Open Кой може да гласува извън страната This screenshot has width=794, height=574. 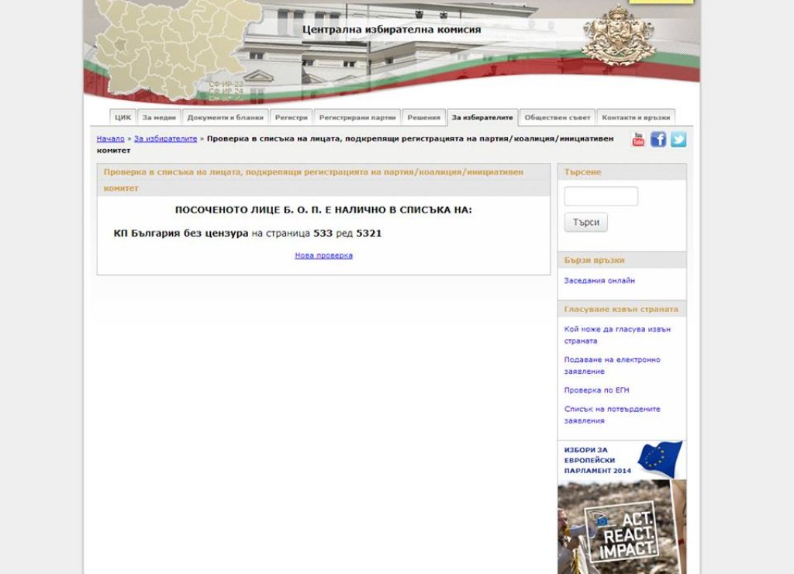click(x=617, y=335)
